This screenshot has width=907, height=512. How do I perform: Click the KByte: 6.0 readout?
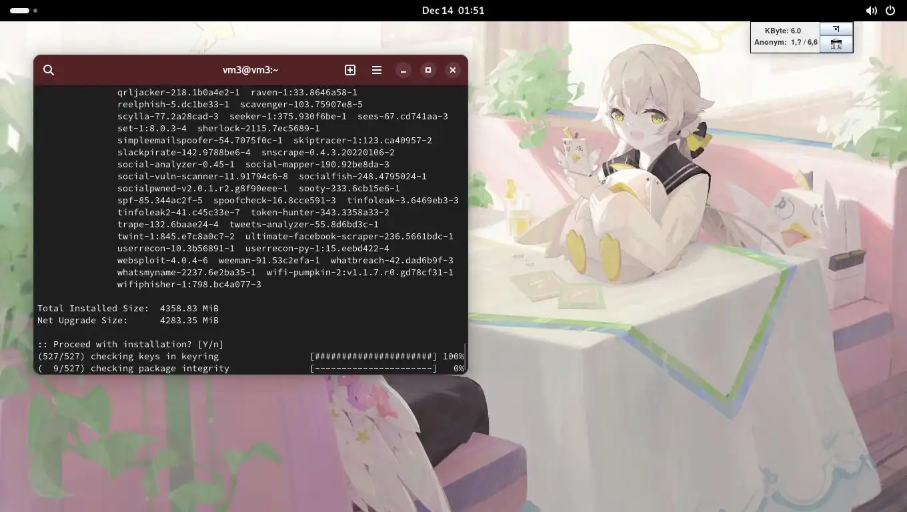[x=783, y=31]
